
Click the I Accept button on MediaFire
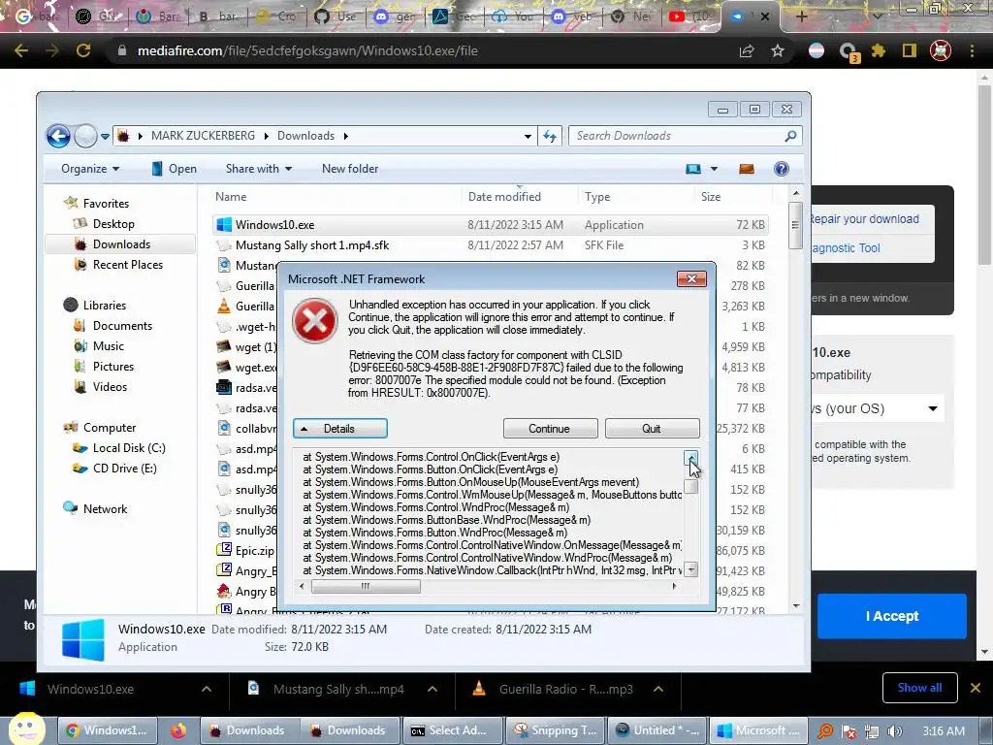(892, 616)
